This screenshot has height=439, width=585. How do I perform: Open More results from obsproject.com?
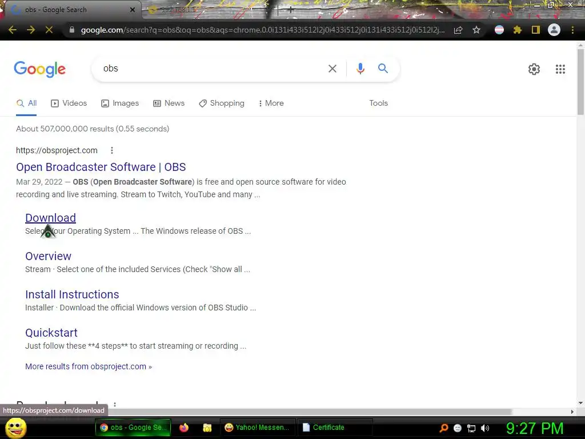pos(89,366)
